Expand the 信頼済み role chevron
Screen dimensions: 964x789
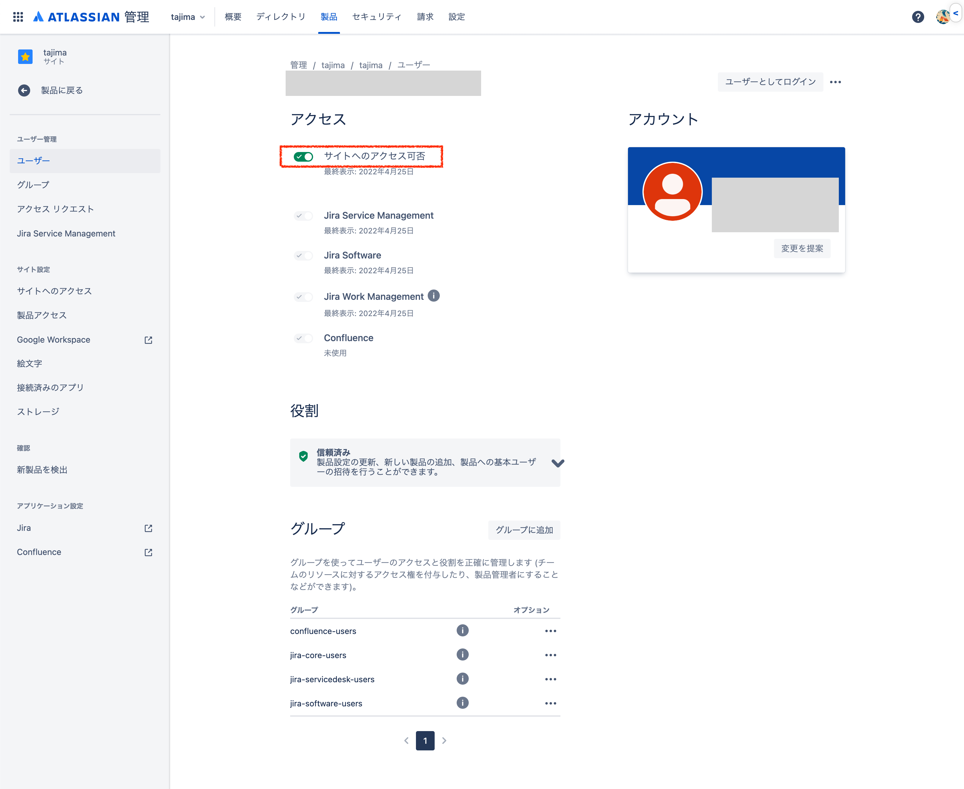coord(558,463)
